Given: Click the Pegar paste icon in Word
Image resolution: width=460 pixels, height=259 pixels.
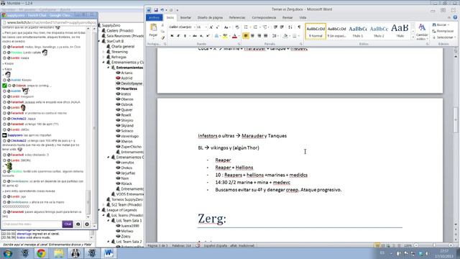Looking at the screenshot, I should [153, 27].
